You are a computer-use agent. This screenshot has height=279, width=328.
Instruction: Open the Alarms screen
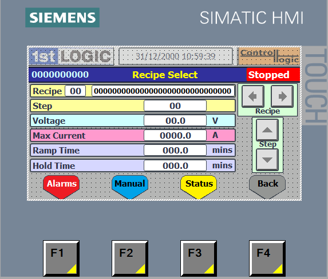tap(61, 187)
